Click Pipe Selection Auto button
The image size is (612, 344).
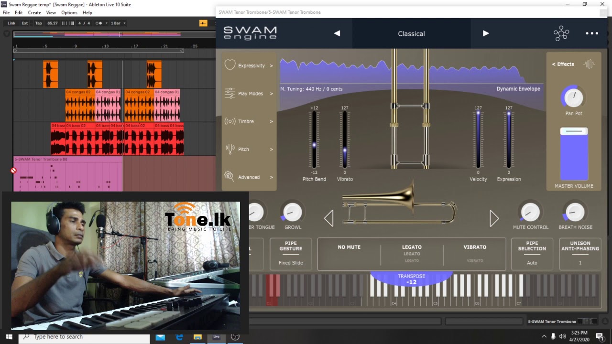point(532,254)
